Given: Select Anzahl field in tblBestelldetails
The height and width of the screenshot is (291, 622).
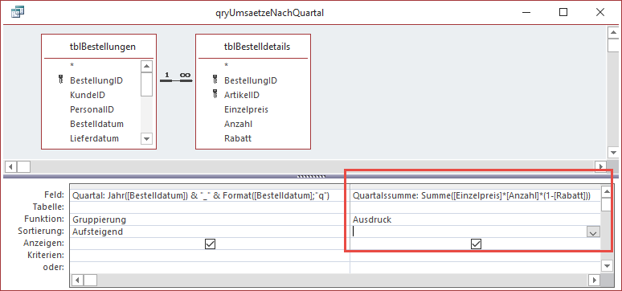Looking at the screenshot, I should [x=238, y=124].
